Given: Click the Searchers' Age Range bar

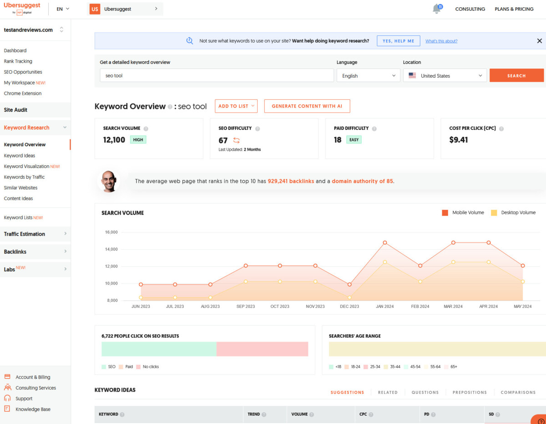Looking at the screenshot, I should point(437,349).
